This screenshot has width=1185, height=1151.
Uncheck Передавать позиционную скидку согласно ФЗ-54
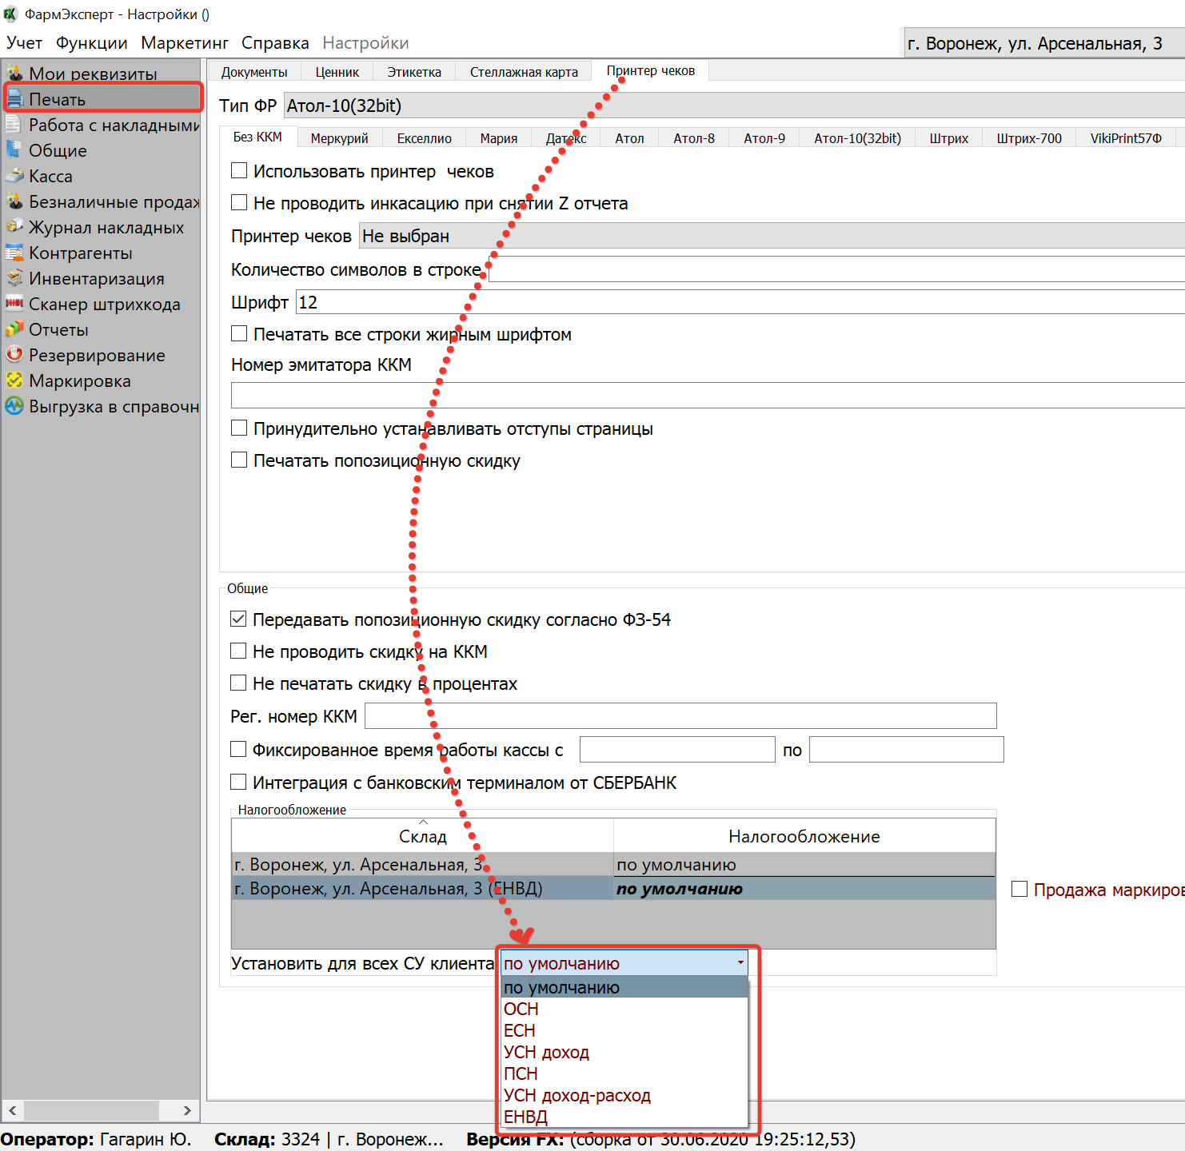coord(238,619)
